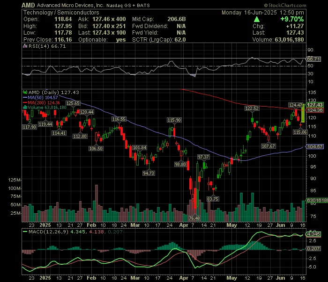This screenshot has width=328, height=282.
Task: Click today's large green candlestick
Action: (303, 113)
